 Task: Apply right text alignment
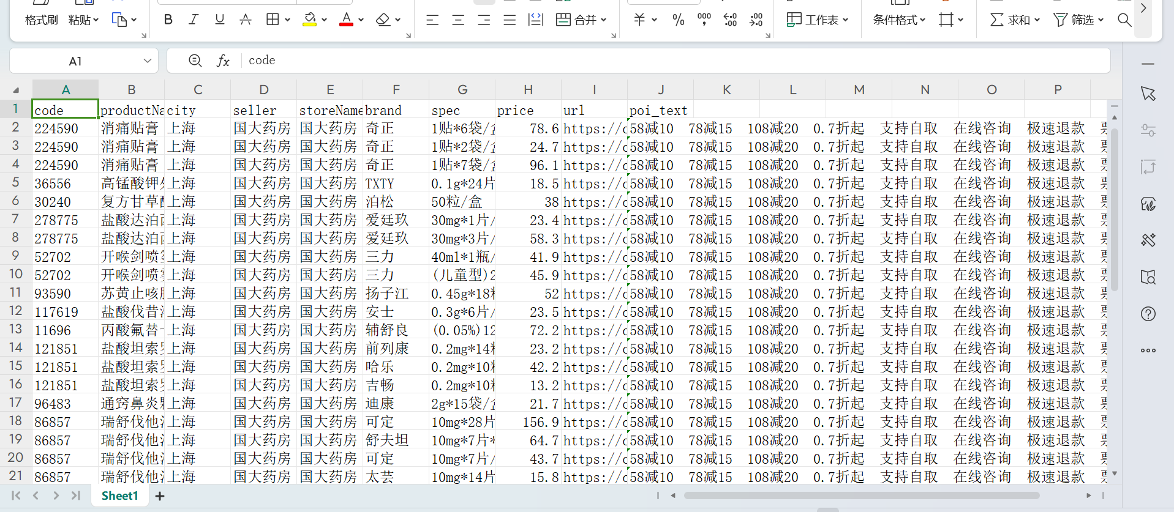[484, 20]
